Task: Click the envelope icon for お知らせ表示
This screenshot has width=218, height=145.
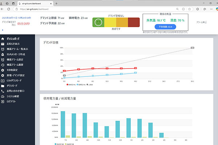Action: pos(3,43)
